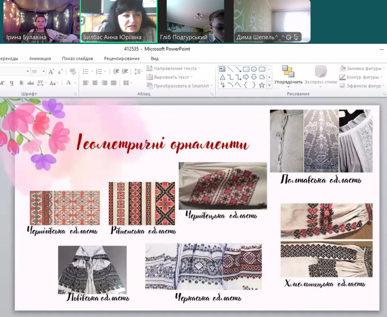Open the font color A picker
Screen dimensions: 387x317
tap(69, 83)
